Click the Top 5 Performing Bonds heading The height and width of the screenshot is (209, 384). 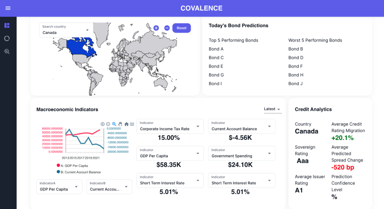tap(234, 40)
